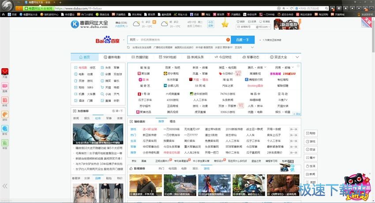Click the magnifier in browser search box
The height and width of the screenshot is (203, 375).
(x=326, y=8)
